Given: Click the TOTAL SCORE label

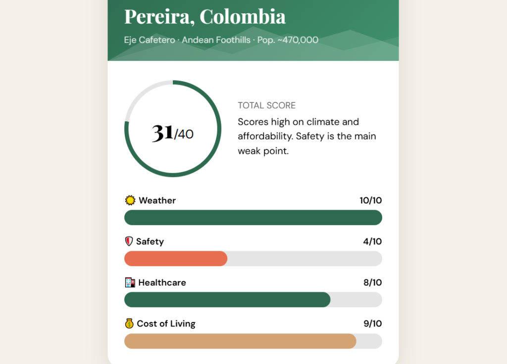Looking at the screenshot, I should tap(266, 105).
